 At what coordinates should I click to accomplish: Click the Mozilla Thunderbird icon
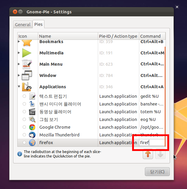(x=32, y=135)
